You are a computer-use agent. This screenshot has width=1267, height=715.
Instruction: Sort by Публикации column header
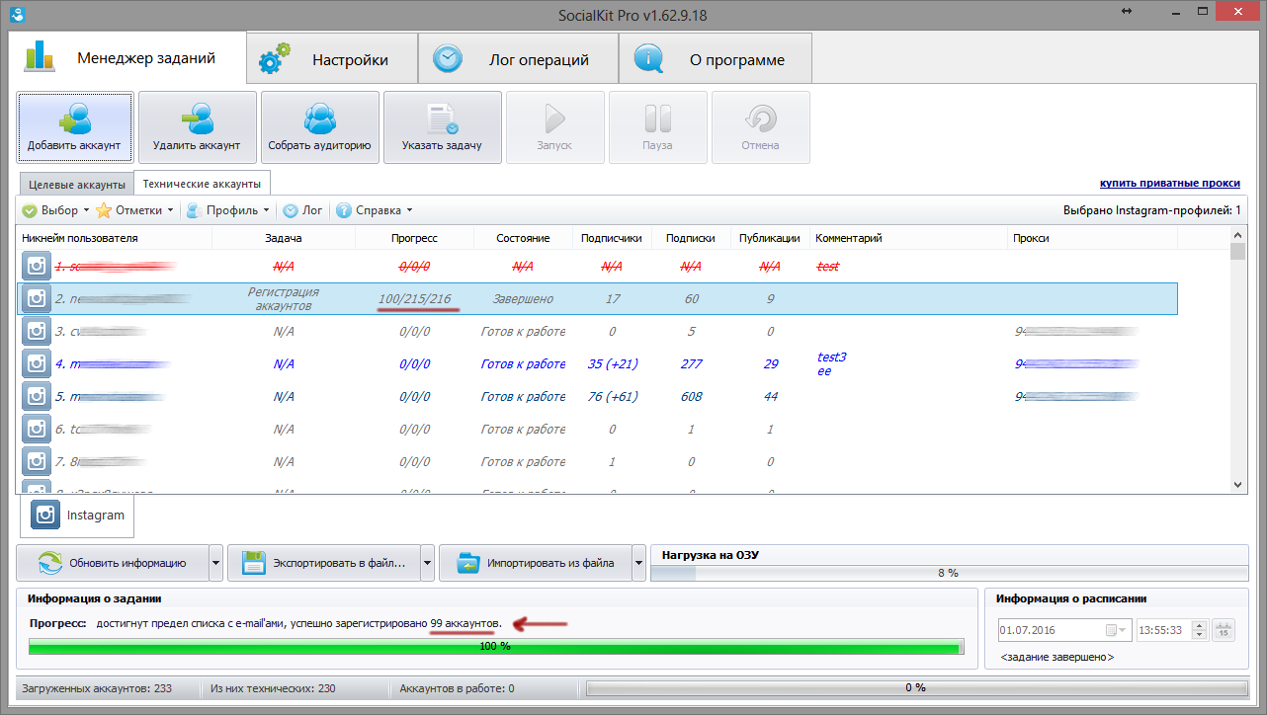tap(770, 238)
